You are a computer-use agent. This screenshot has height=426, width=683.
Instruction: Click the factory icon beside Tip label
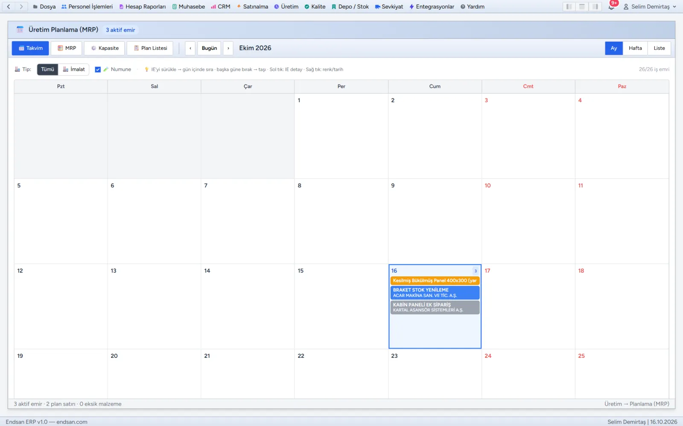(18, 69)
